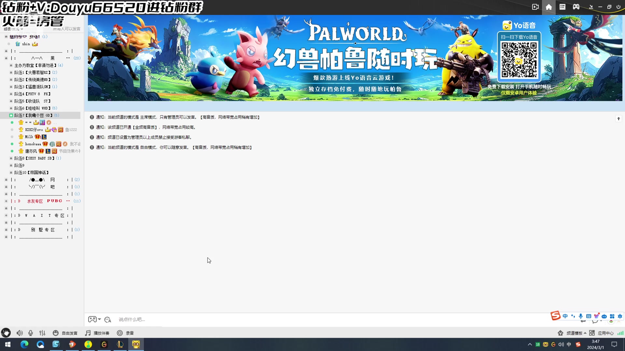Toggle the microphone icon

click(31, 333)
